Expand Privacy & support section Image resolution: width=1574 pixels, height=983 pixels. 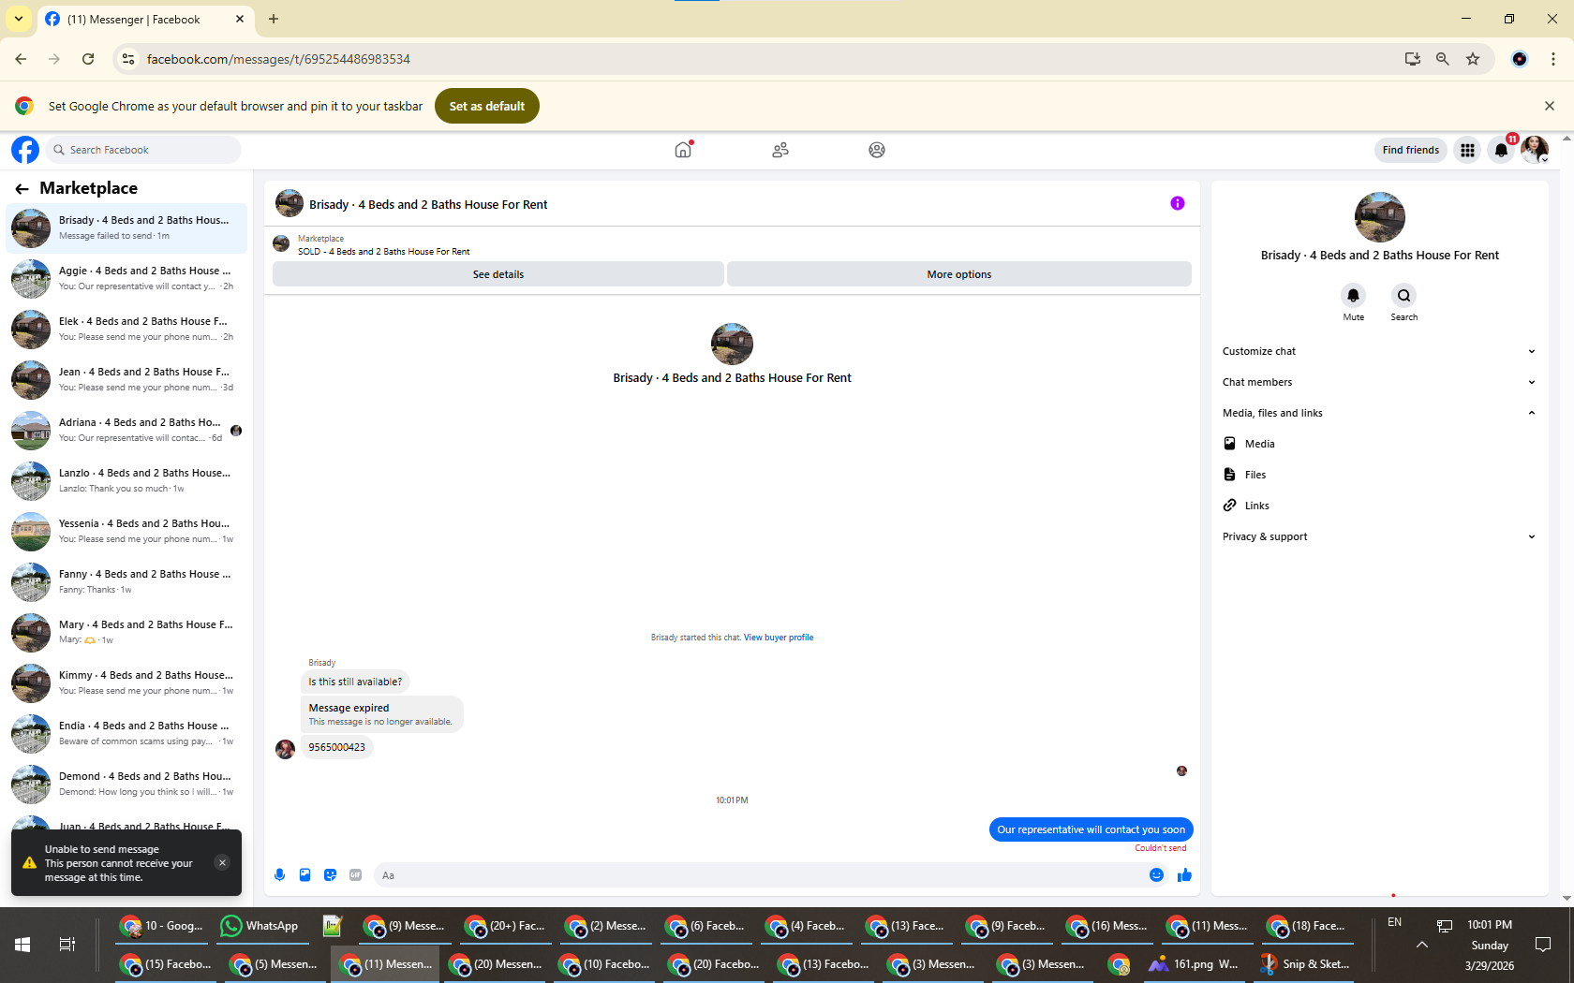pyautogui.click(x=1379, y=536)
